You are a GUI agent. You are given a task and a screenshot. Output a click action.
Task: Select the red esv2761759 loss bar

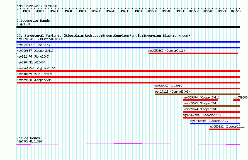pyautogui.click(x=128, y=71)
